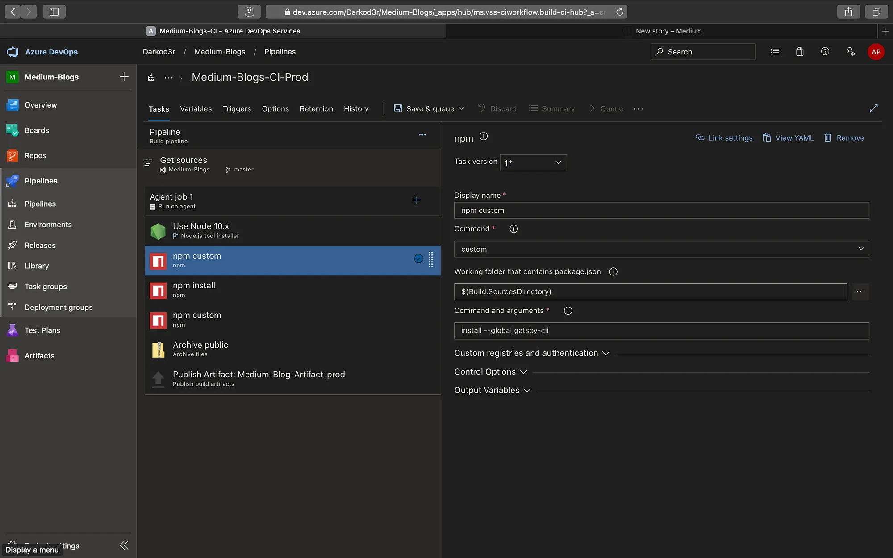
Task: Open Test Plans in the sidebar
Action: pos(42,330)
